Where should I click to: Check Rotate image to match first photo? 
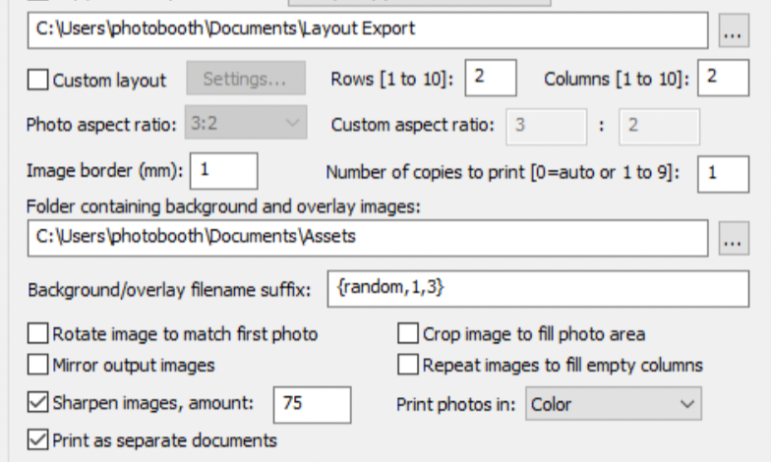coord(38,334)
